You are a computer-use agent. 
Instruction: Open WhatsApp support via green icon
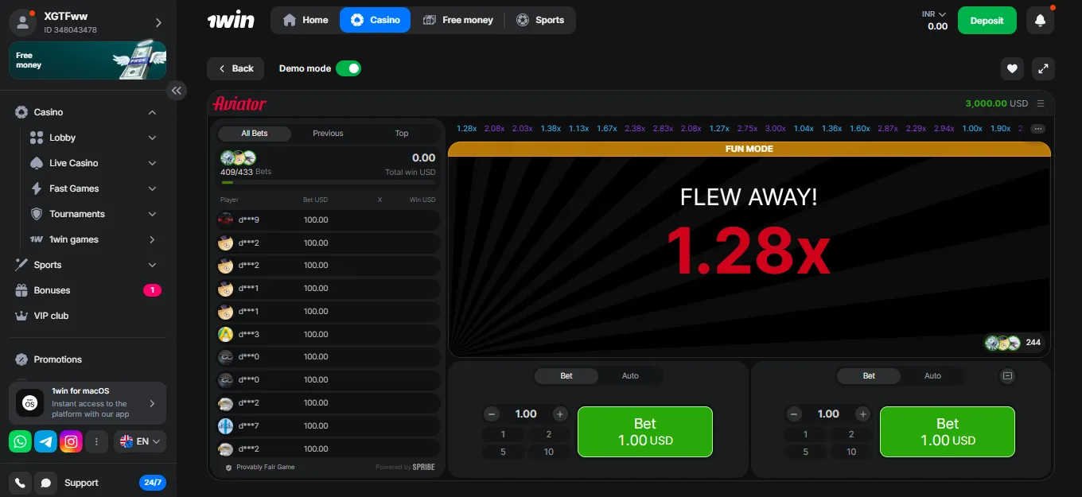pos(20,441)
